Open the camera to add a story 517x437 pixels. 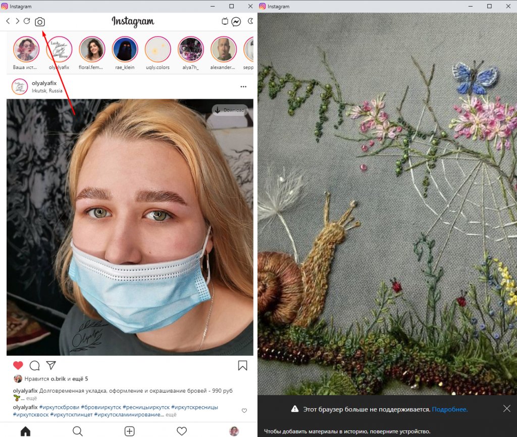[x=40, y=22]
